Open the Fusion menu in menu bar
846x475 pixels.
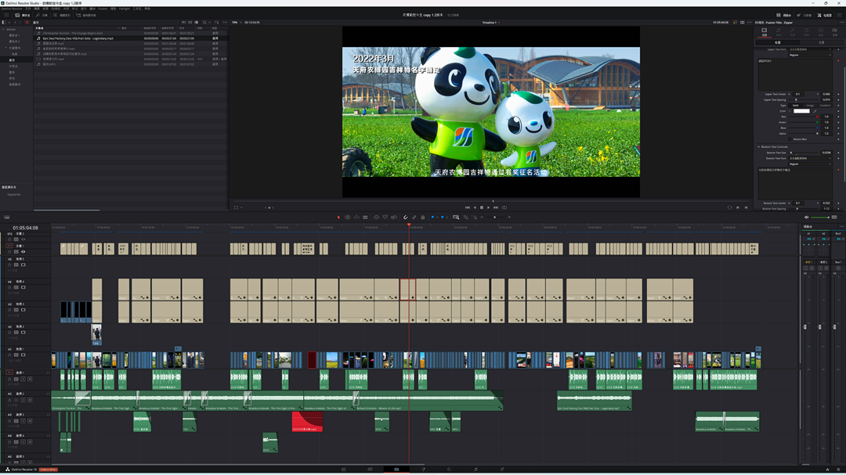coord(103,9)
